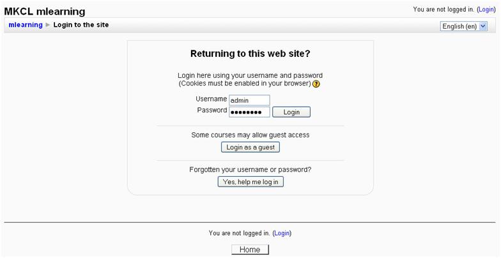Click 'Yes, help me log in' button
501x258 pixels.
coord(250,182)
